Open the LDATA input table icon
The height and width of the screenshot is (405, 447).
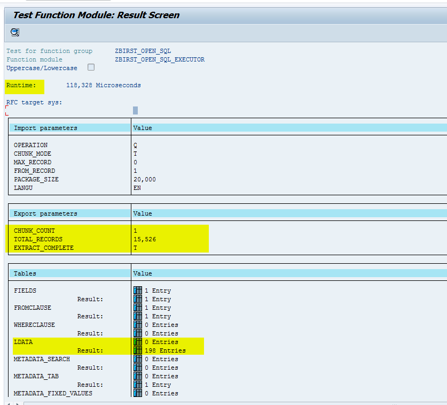pos(138,342)
